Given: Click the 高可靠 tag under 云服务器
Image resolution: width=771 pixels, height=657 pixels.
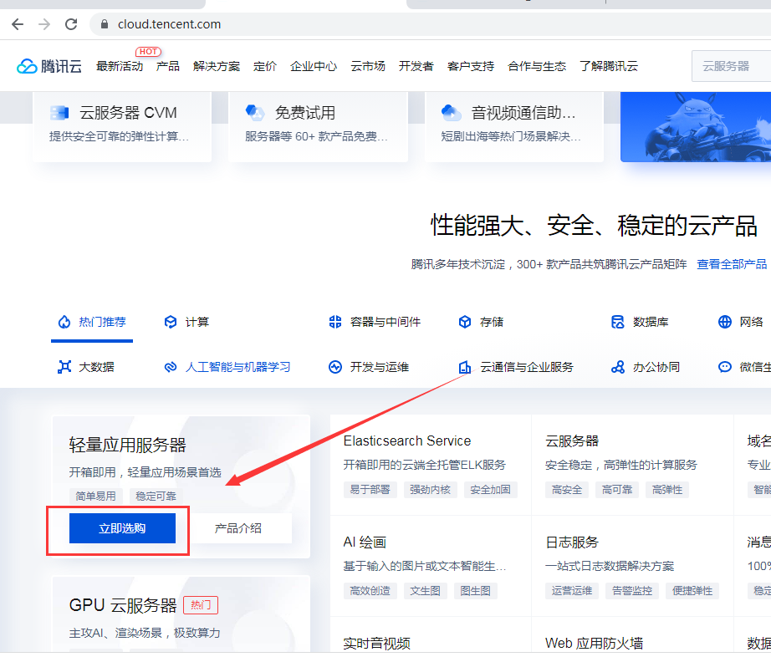Looking at the screenshot, I should click(617, 490).
